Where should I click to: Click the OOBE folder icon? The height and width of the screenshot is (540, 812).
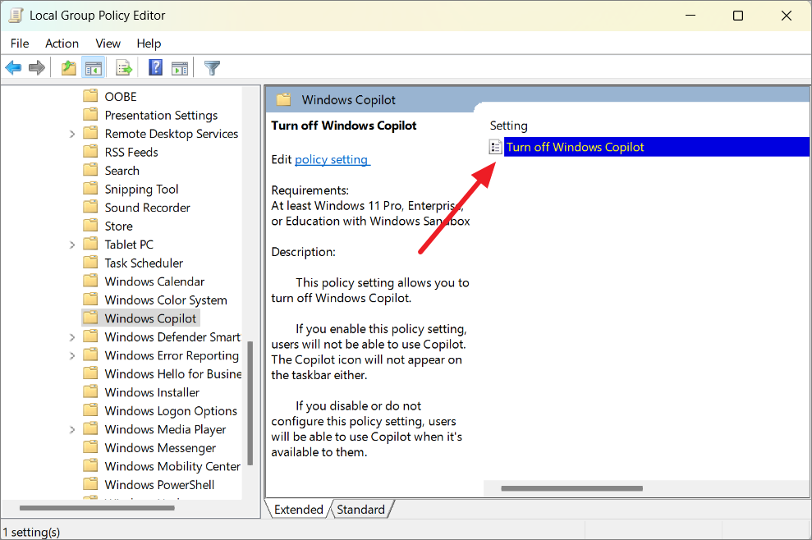point(90,96)
